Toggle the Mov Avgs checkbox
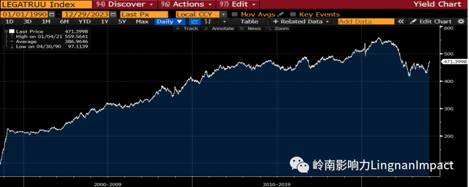This screenshot has width=469, height=187. pyautogui.click(x=235, y=14)
